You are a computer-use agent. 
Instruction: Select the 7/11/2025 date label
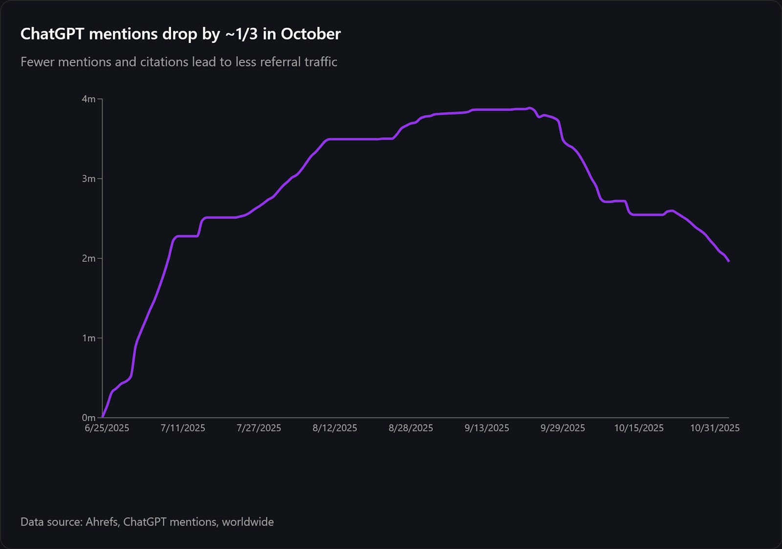pos(183,428)
